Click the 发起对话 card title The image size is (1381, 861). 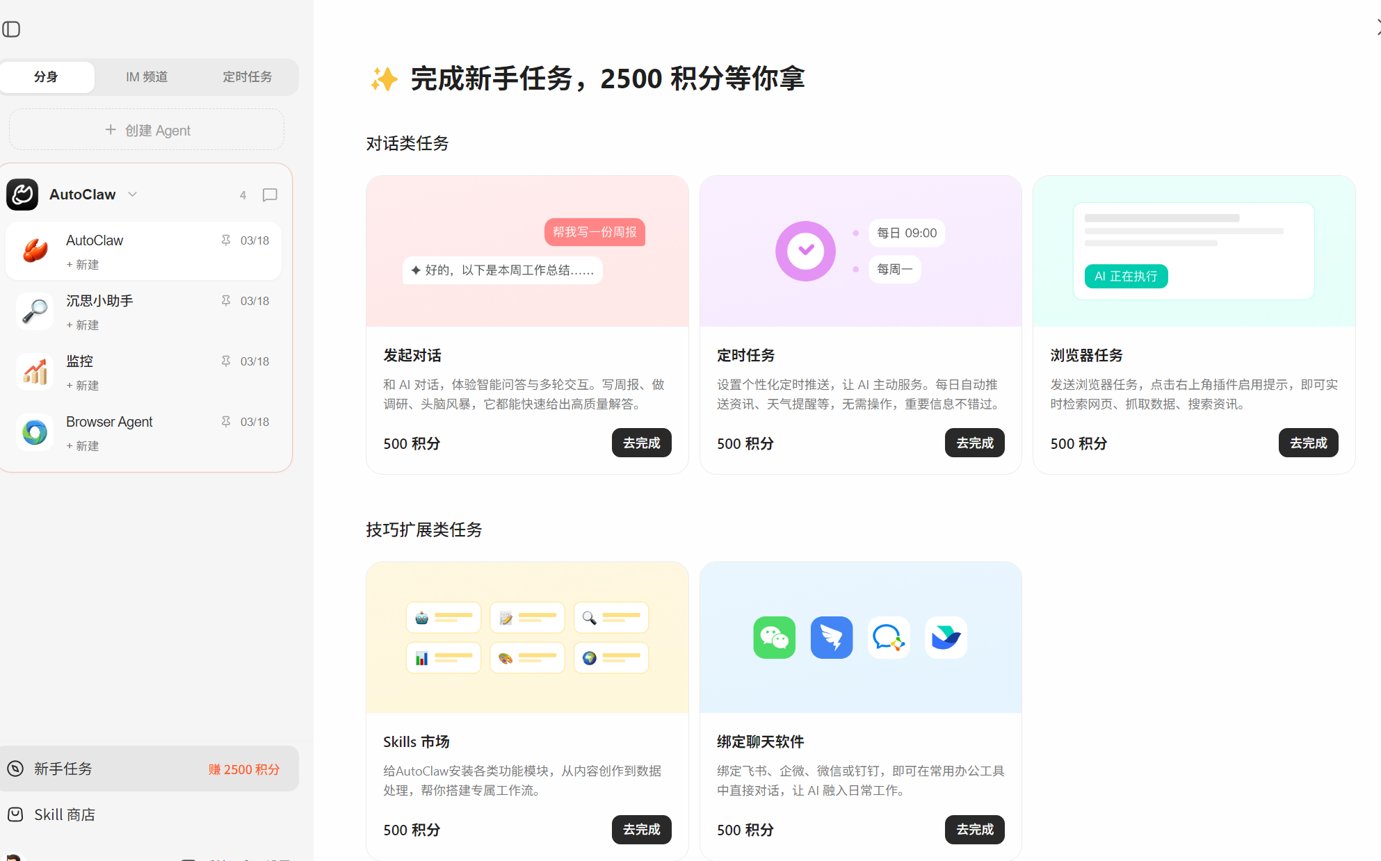click(x=412, y=355)
